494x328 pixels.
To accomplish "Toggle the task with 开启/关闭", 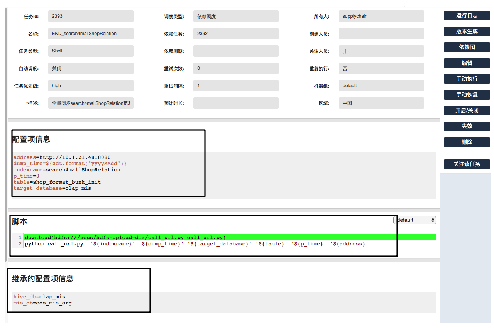I will point(467,110).
